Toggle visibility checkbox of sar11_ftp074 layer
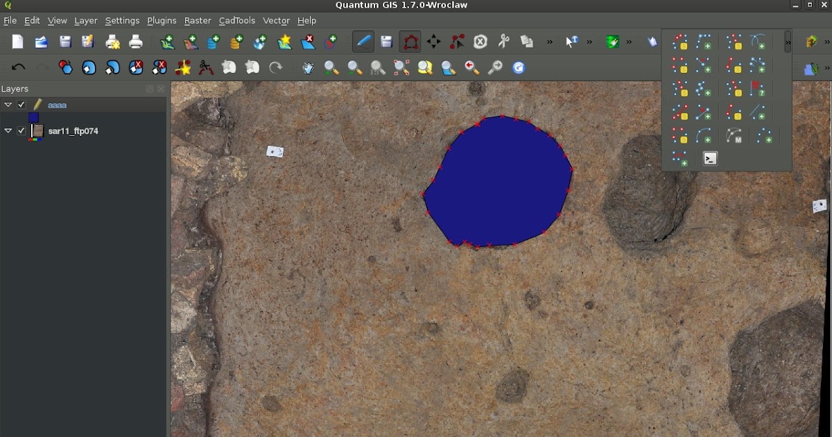The height and width of the screenshot is (437, 832). [x=21, y=130]
